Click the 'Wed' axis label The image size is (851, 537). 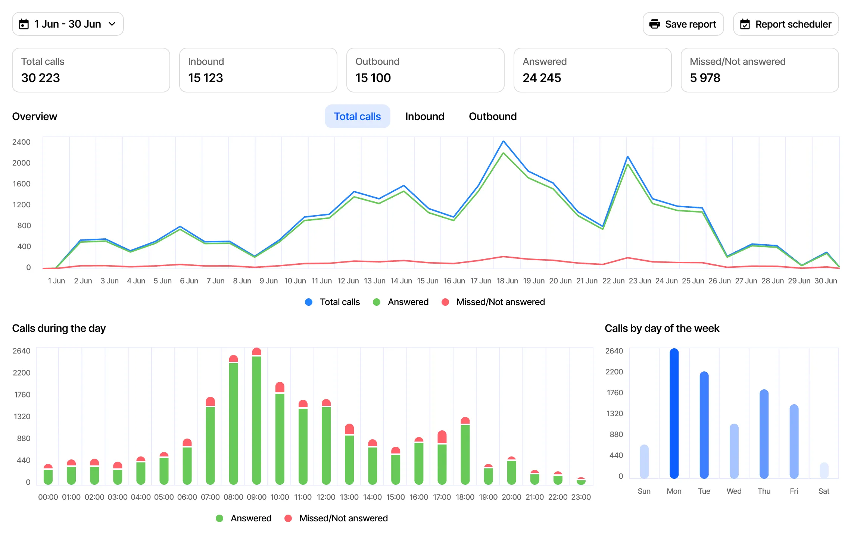coord(734,491)
